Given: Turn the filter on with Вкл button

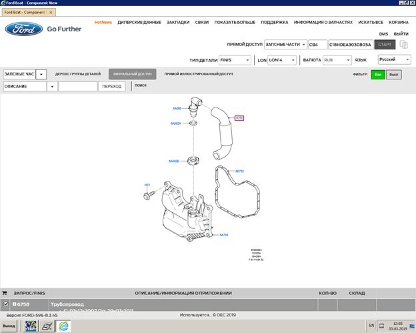Looking at the screenshot, I should [x=378, y=75].
